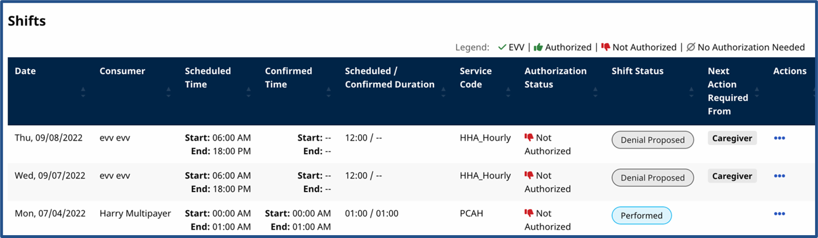This screenshot has height=238, width=818.
Task: Click the Authorized thumbs-up legend icon
Action: point(538,48)
